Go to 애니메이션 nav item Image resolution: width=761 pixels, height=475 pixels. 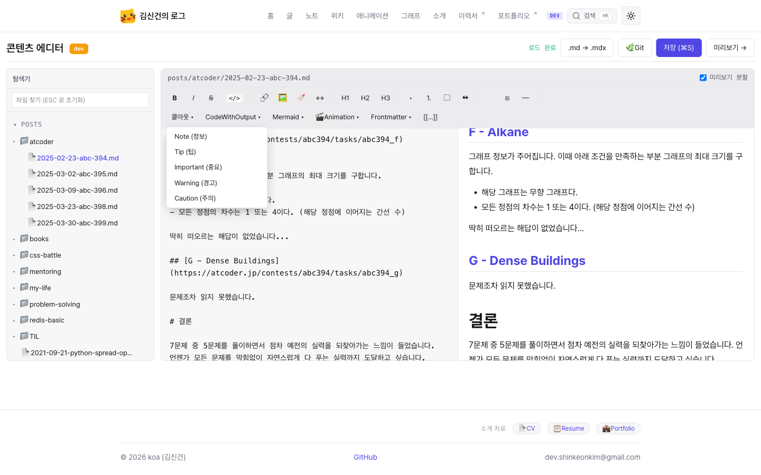[372, 16]
